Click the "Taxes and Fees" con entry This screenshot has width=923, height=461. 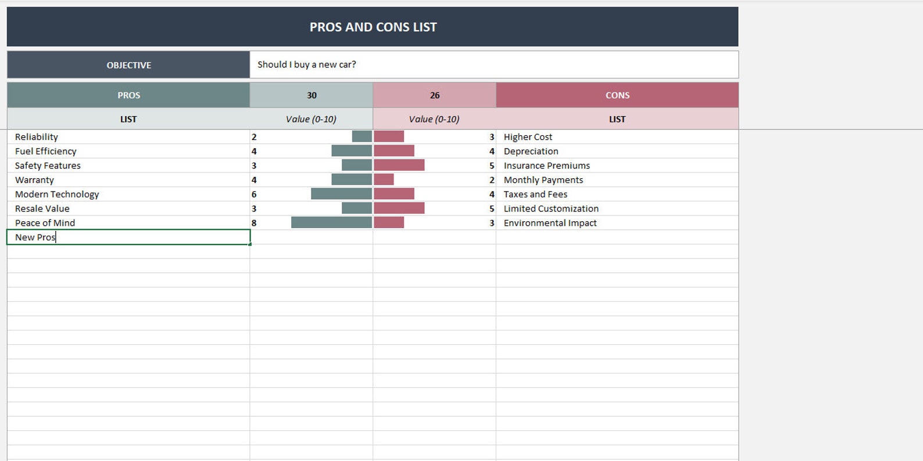(x=617, y=194)
